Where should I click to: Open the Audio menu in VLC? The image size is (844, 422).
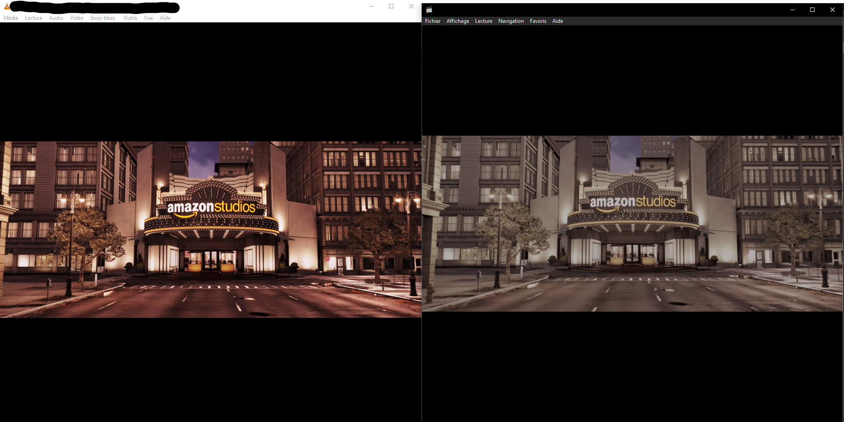click(x=56, y=18)
